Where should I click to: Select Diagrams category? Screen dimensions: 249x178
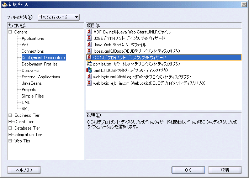coord(30,70)
